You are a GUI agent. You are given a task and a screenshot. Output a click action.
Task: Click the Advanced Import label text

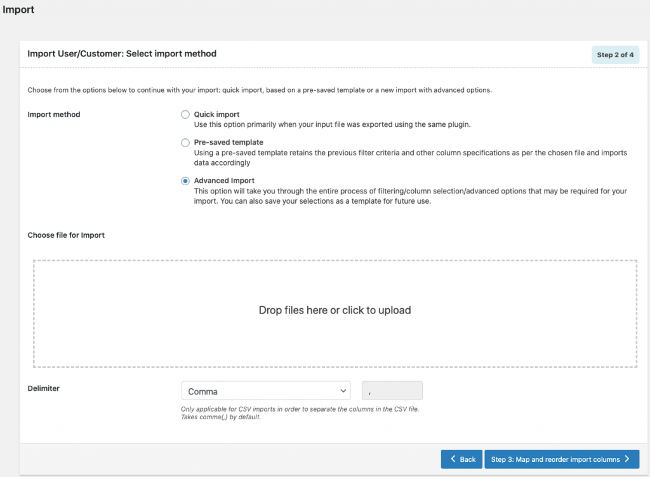point(224,181)
